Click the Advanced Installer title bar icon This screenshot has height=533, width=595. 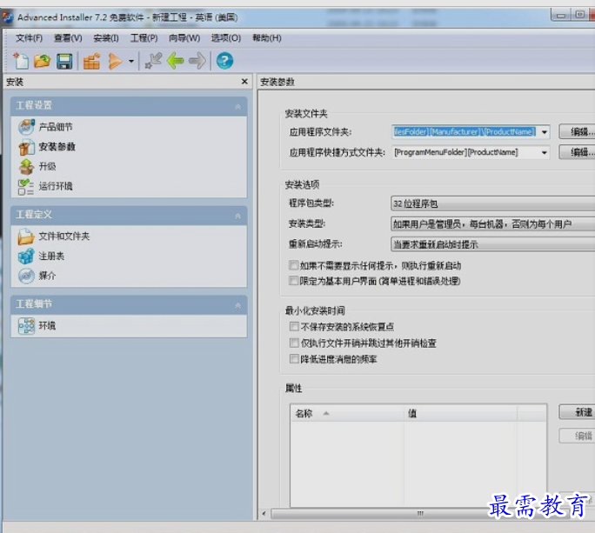click(x=7, y=17)
